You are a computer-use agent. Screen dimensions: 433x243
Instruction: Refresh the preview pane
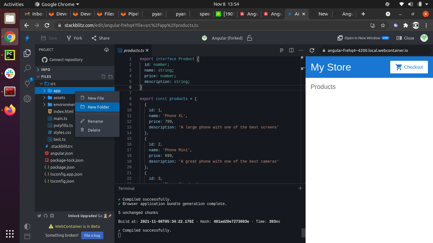(312, 50)
